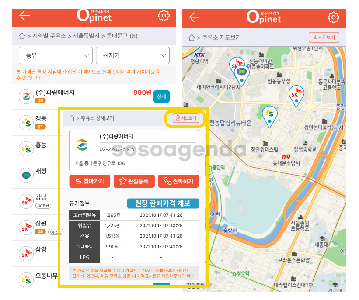Click address 서울 동대문구 망우로 126
This screenshot has width=359, height=300.
(100, 163)
